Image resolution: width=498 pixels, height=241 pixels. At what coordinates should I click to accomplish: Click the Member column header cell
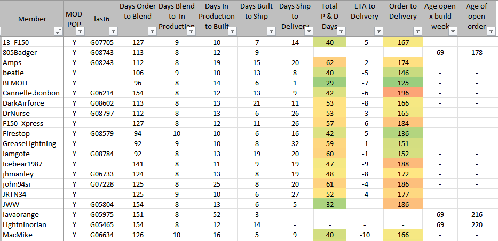coord(31,19)
